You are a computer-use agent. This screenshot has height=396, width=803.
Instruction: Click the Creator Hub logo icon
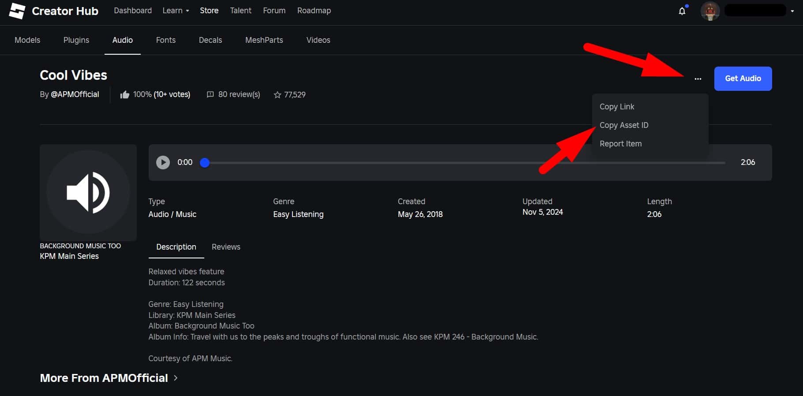pyautogui.click(x=17, y=11)
